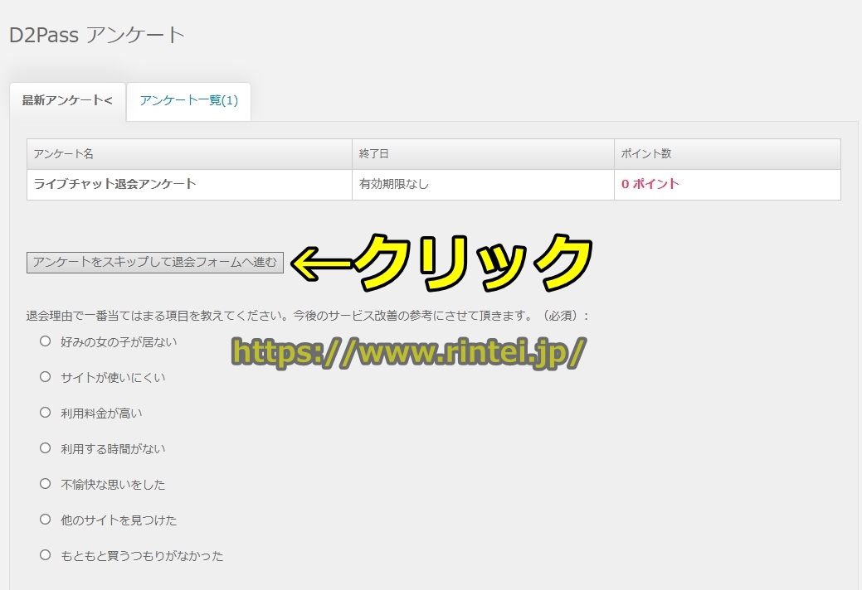Choose 他のサイトを見つけた radio option
The width and height of the screenshot is (862, 590).
click(x=46, y=520)
